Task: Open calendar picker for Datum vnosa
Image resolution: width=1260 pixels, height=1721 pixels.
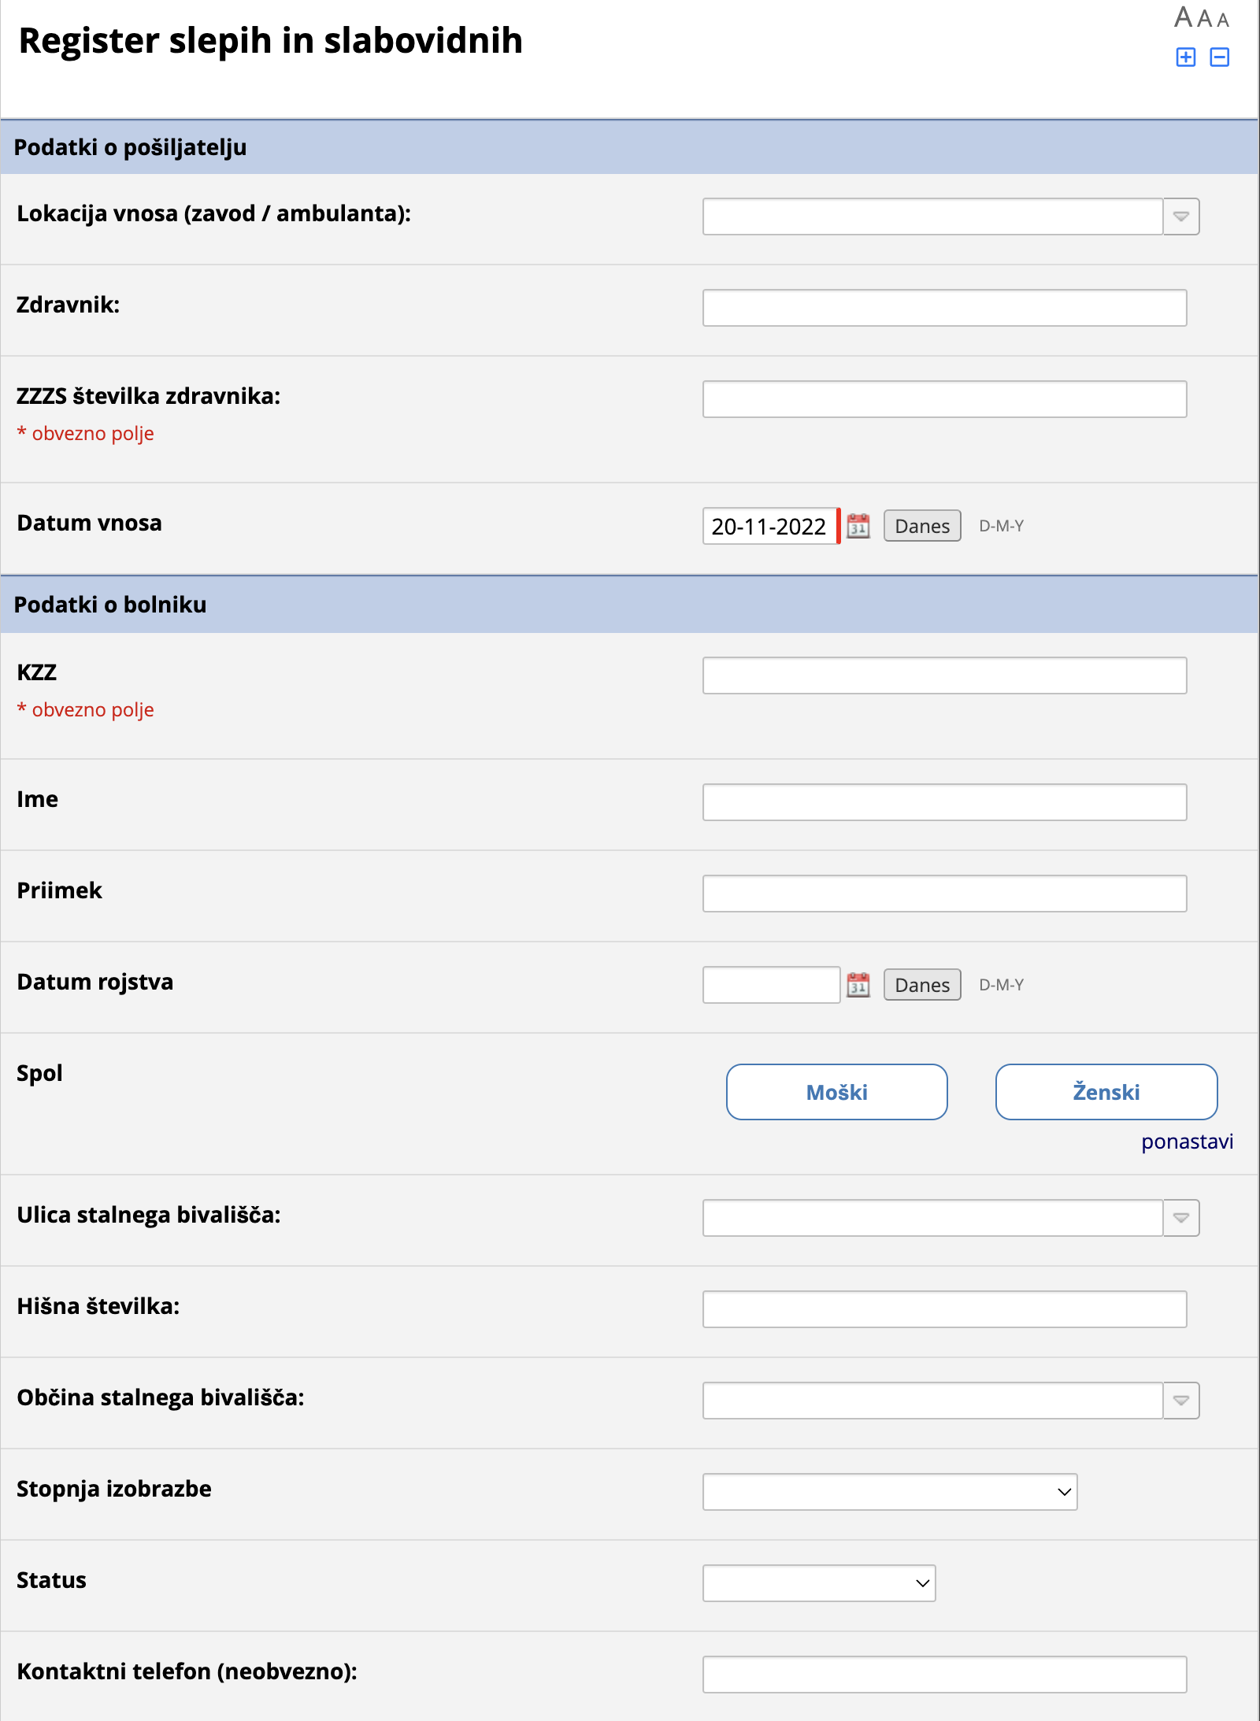Action: click(858, 526)
